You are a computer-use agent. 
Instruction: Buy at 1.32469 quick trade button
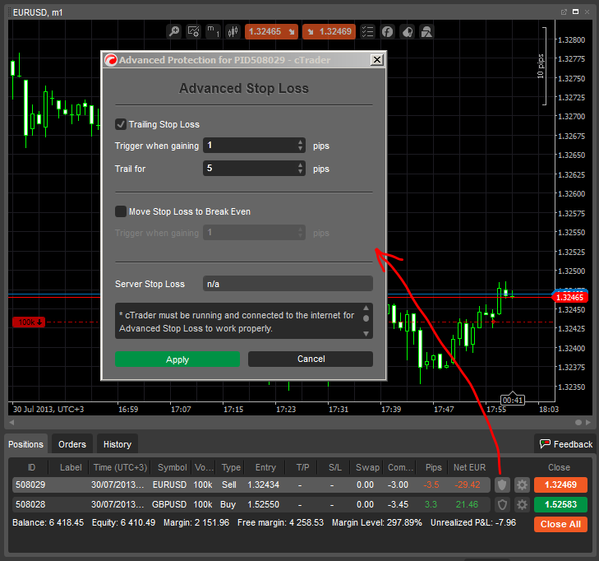pyautogui.click(x=329, y=31)
